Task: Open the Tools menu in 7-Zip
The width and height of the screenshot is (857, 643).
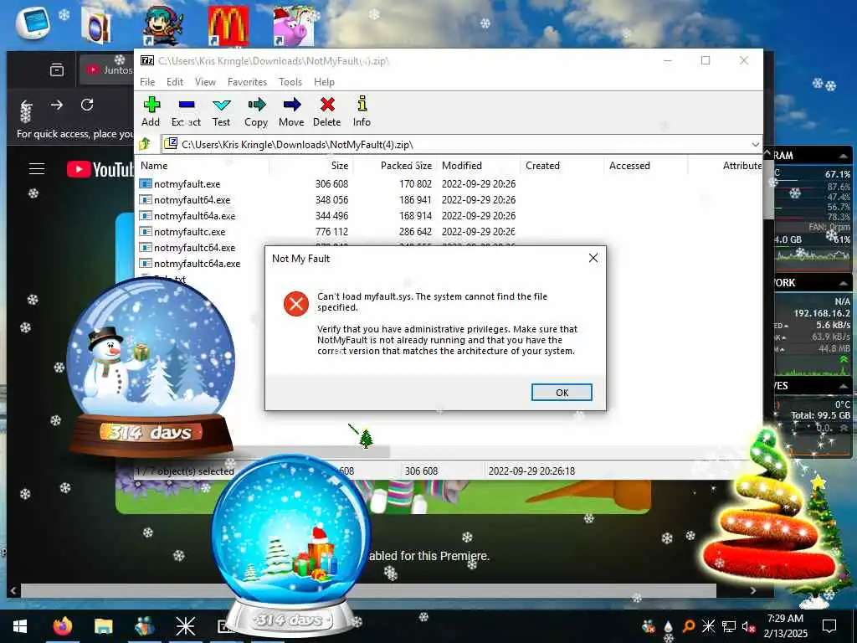Action: [x=290, y=82]
